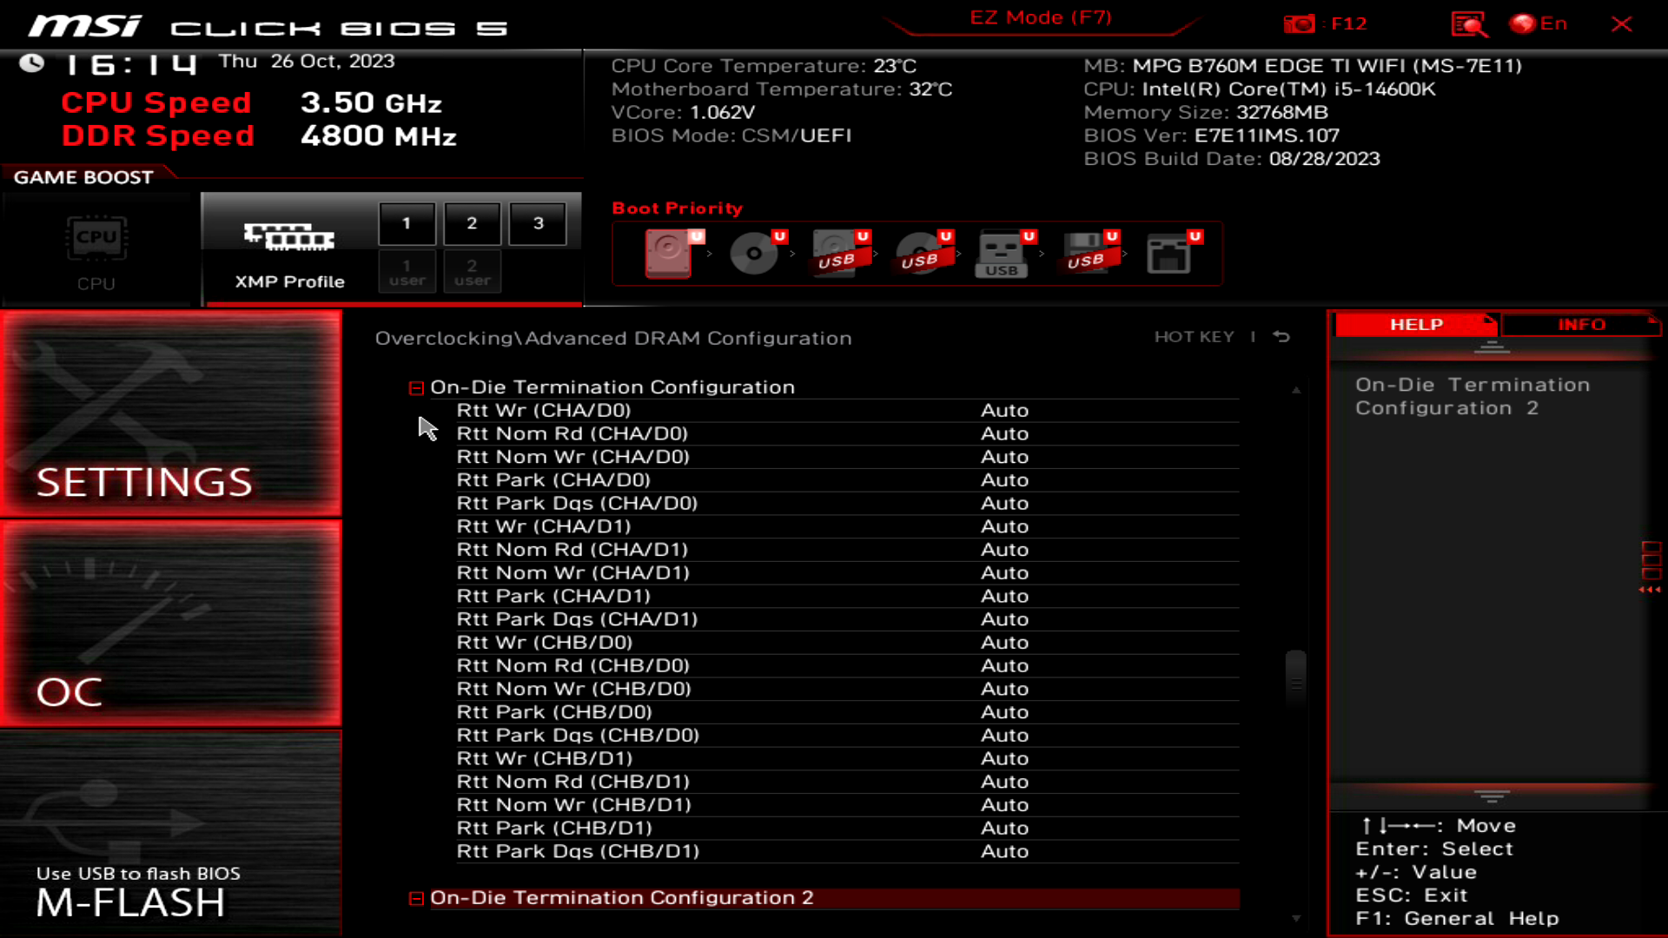Switch to the INFO tab
The height and width of the screenshot is (938, 1668).
click(1580, 324)
